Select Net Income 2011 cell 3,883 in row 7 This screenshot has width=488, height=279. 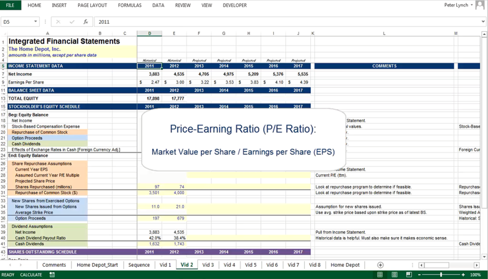click(149, 74)
